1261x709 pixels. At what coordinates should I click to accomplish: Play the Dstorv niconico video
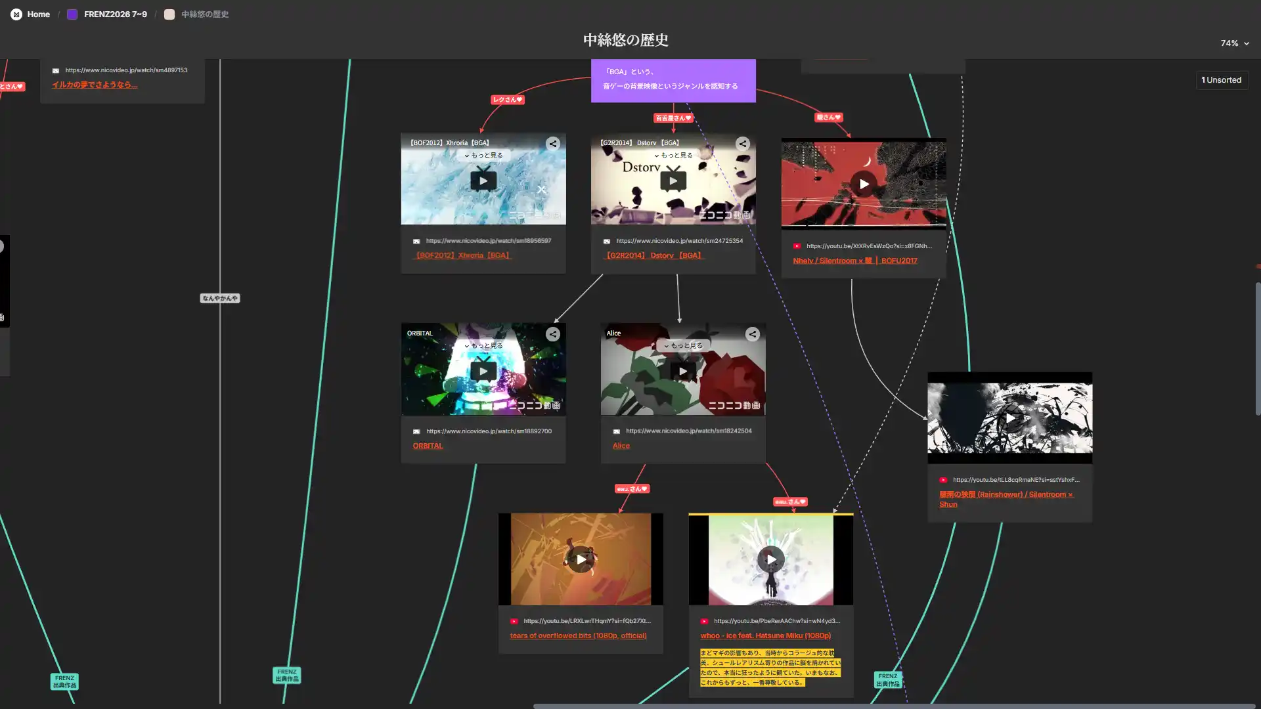click(673, 181)
